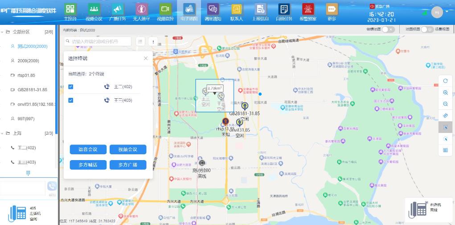The image size is (455, 225).
Task: Toggle the 编辑地图 edit map switch
Action: click(x=388, y=29)
